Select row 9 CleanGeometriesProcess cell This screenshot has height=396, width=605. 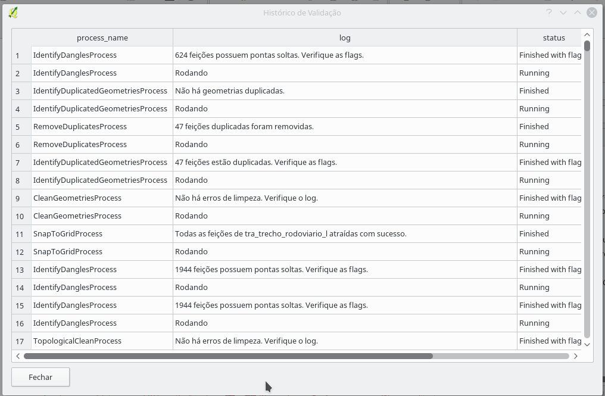click(x=102, y=198)
